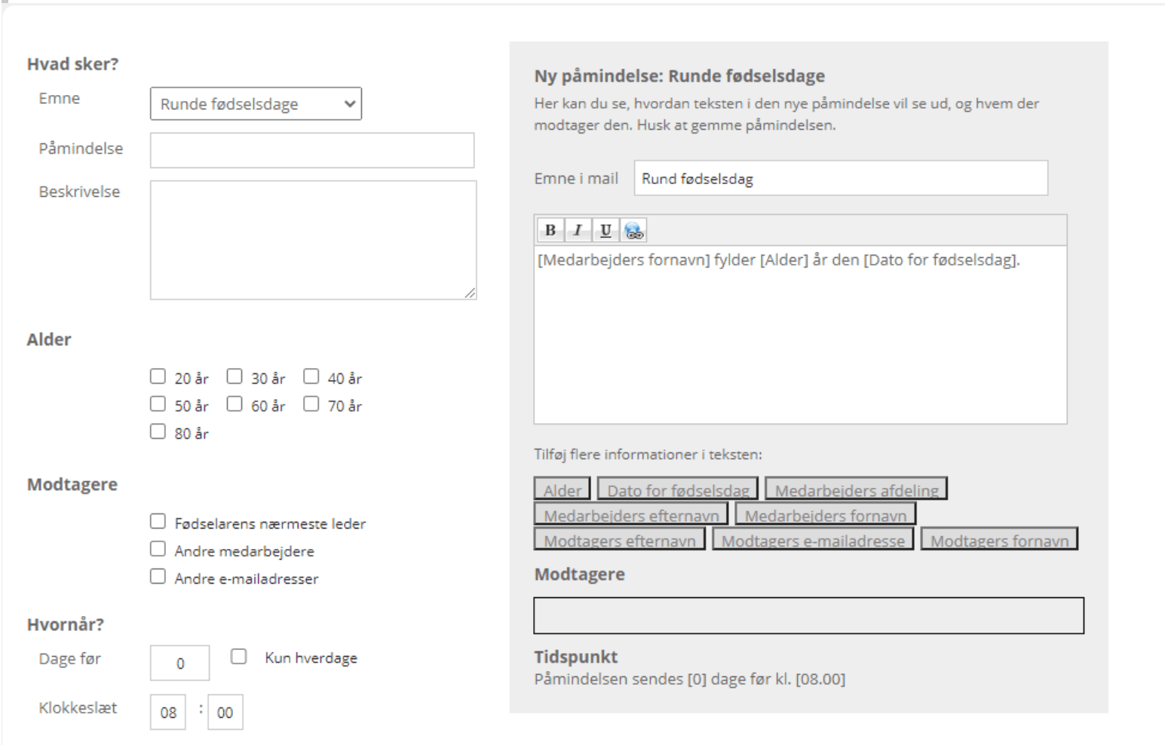The image size is (1165, 745).
Task: Enable the 50 år age option
Action: 158,404
